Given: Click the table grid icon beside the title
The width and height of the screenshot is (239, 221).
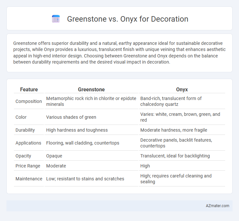Looking at the screenshot, I should click(56, 19).
